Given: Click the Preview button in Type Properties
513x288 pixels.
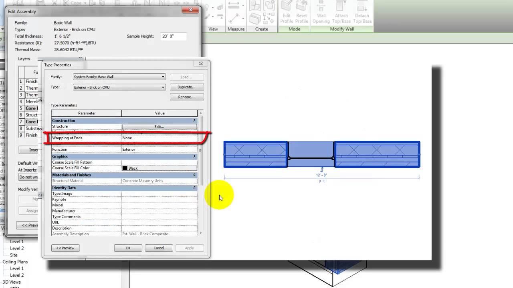Looking at the screenshot, I should [65, 248].
